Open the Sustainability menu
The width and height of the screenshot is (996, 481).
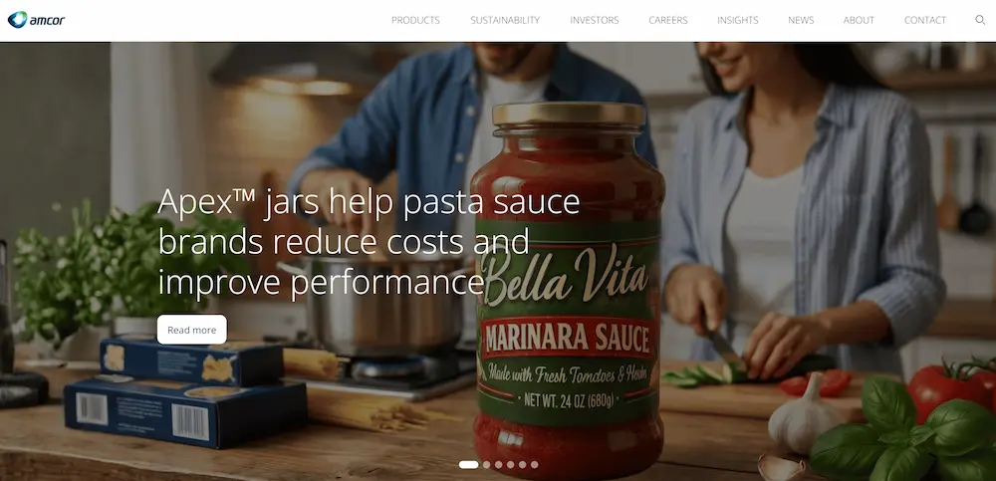coord(505,20)
